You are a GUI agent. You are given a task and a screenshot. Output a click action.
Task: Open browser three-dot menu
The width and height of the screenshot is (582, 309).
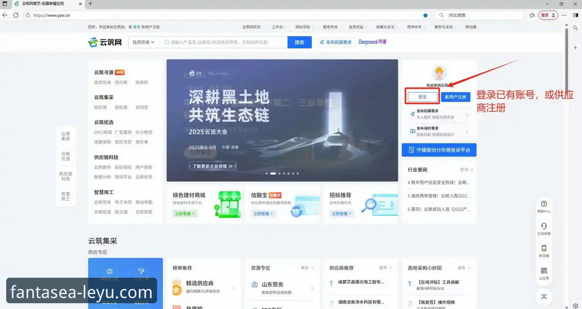click(564, 15)
